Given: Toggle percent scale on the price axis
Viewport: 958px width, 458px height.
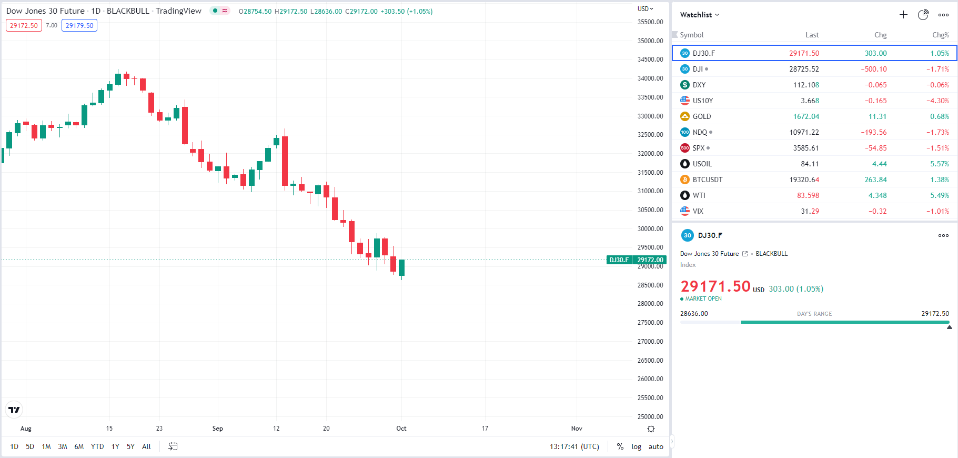Looking at the screenshot, I should tap(620, 446).
